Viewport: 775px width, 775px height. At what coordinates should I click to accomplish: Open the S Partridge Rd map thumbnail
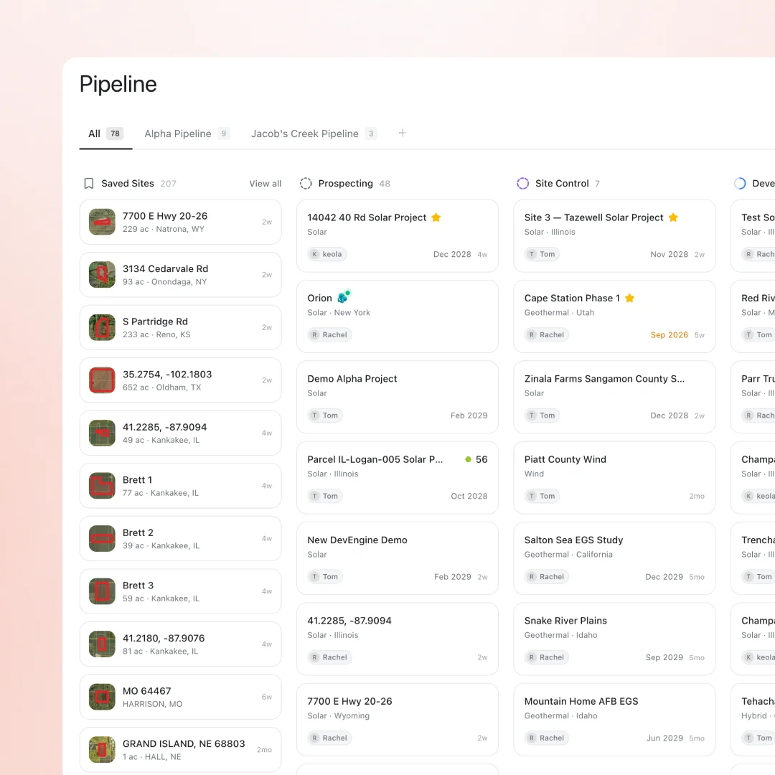(102, 328)
